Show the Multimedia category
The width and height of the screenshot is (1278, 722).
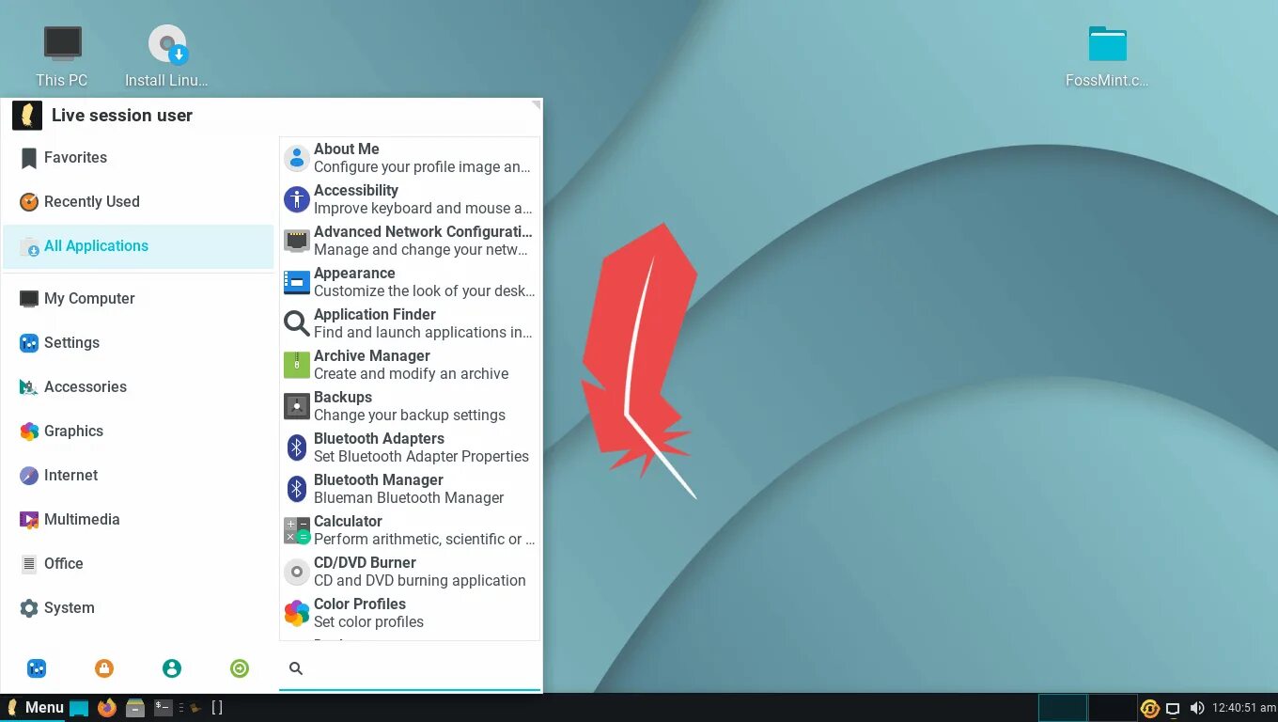point(138,520)
